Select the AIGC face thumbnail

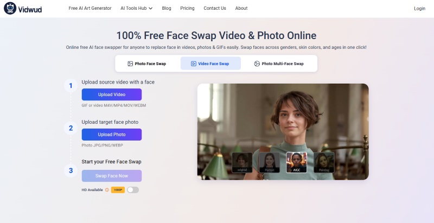pyautogui.click(x=296, y=162)
